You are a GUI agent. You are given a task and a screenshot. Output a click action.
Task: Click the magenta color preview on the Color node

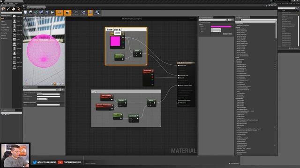click(115, 41)
